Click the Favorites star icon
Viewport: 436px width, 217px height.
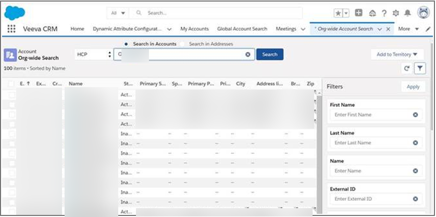[338, 13]
